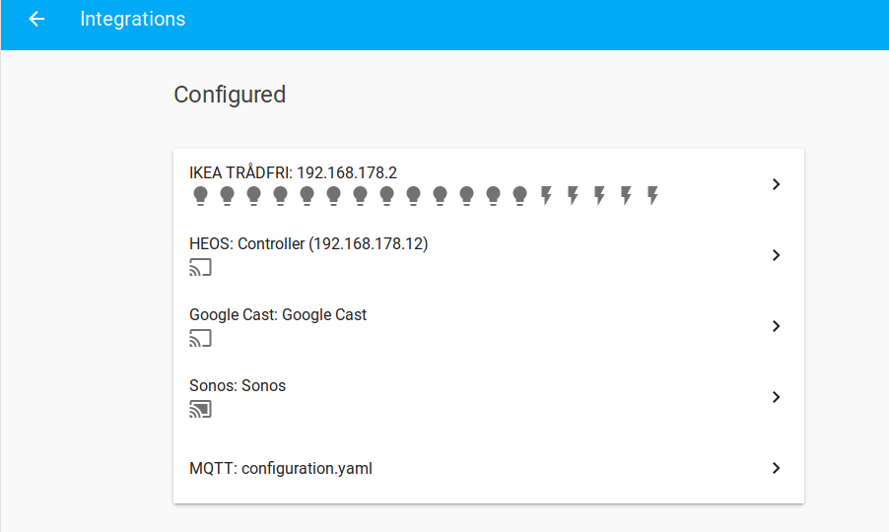889x532 pixels.
Task: Expand IKEA TRÅDFRI entry chevron
Action: (x=776, y=184)
